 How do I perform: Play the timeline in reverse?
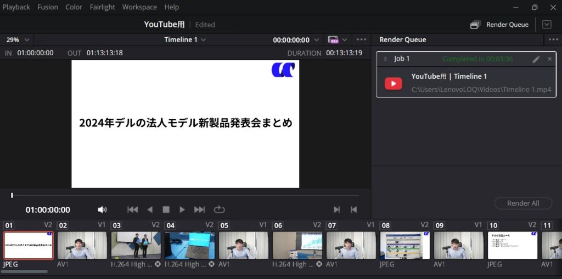coord(150,210)
